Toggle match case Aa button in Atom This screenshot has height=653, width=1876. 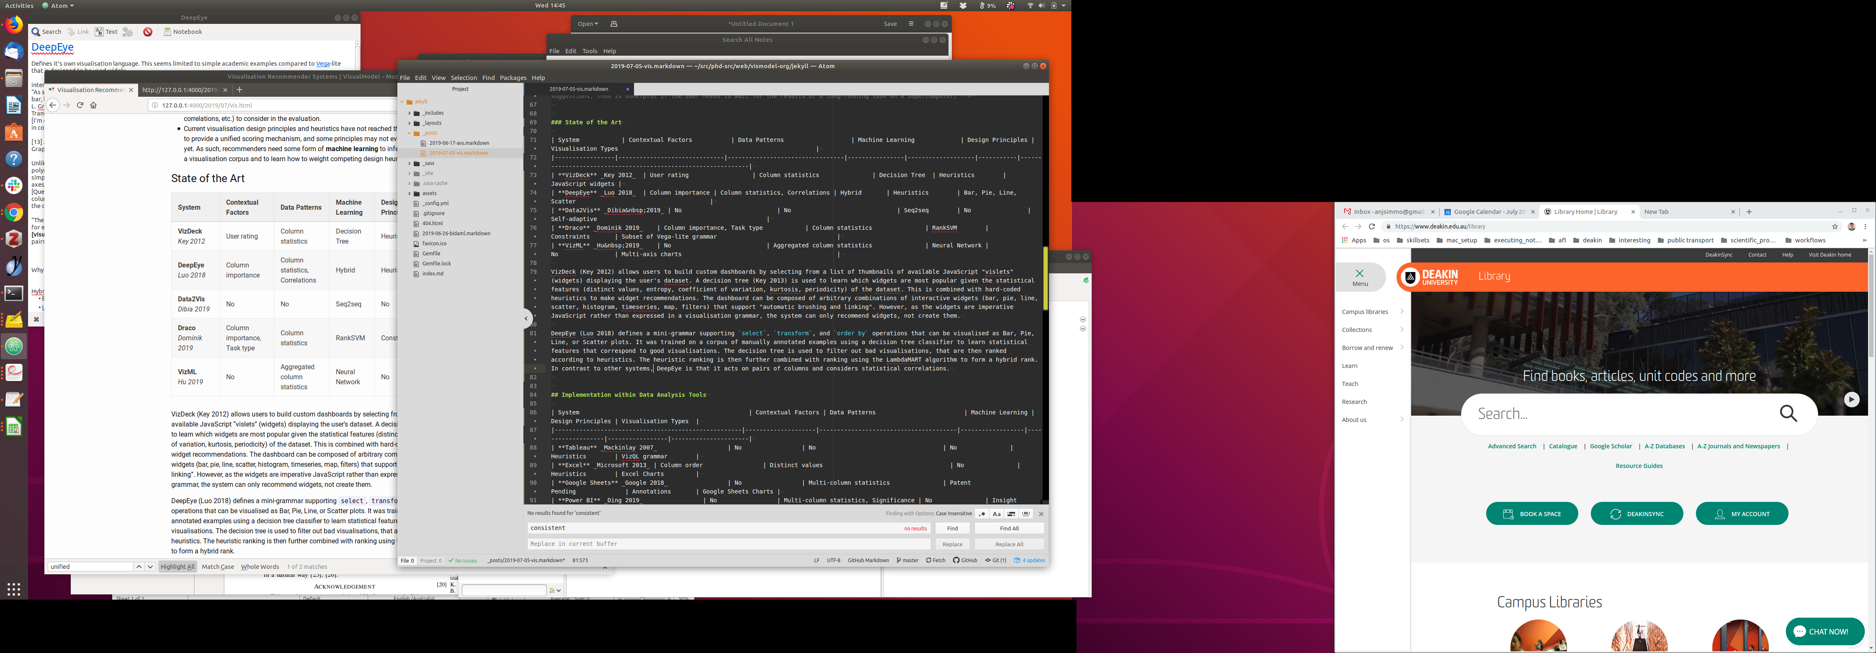[x=996, y=514]
